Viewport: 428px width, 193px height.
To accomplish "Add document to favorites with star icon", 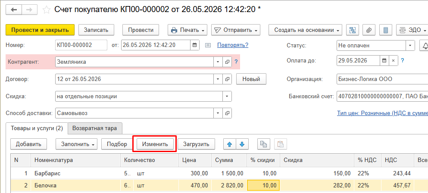I will pyautogui.click(x=47, y=10).
